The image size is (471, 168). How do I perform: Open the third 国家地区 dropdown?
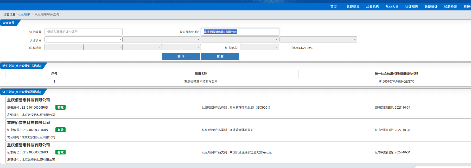(142, 47)
